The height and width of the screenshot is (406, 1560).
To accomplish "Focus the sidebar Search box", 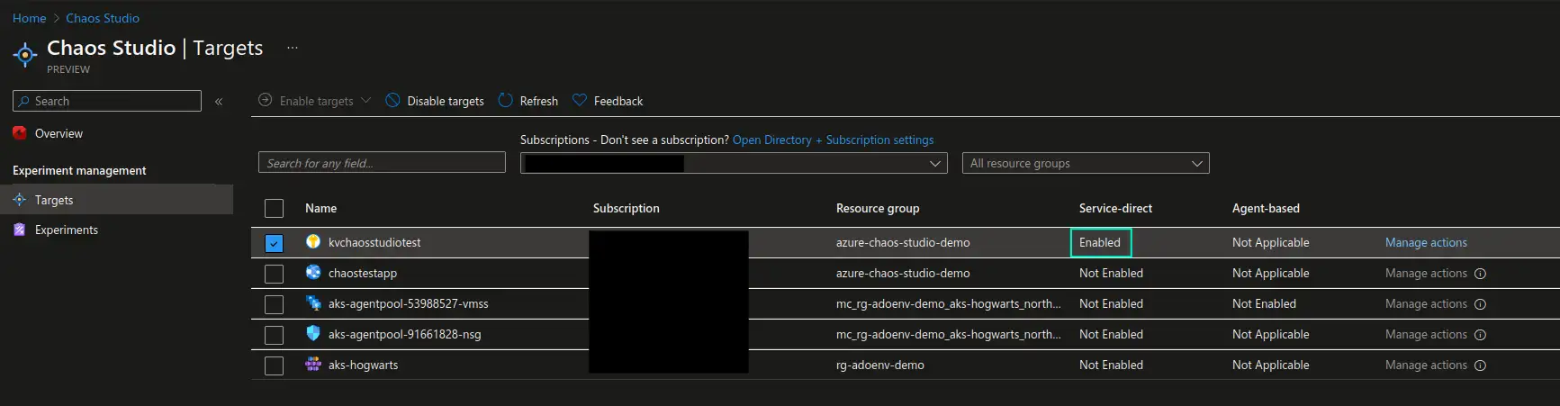I will coord(107,101).
